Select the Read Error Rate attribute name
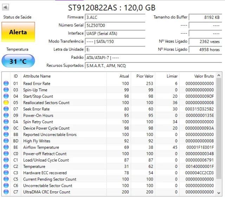This screenshot has width=225, height=198. [x=37, y=83]
